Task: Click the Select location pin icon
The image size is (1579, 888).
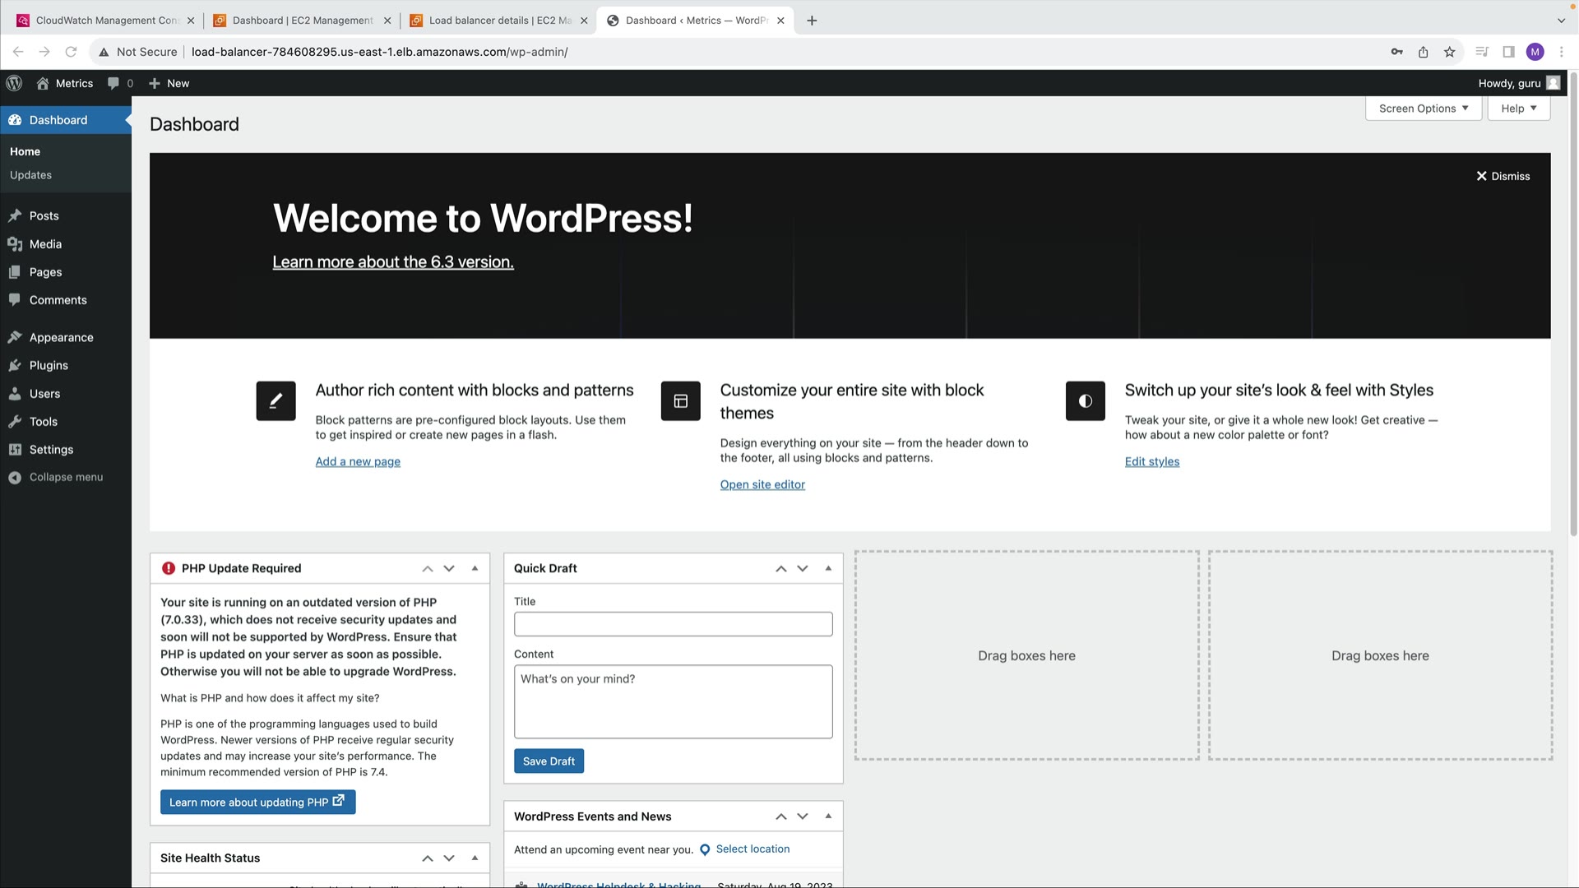Action: click(705, 850)
